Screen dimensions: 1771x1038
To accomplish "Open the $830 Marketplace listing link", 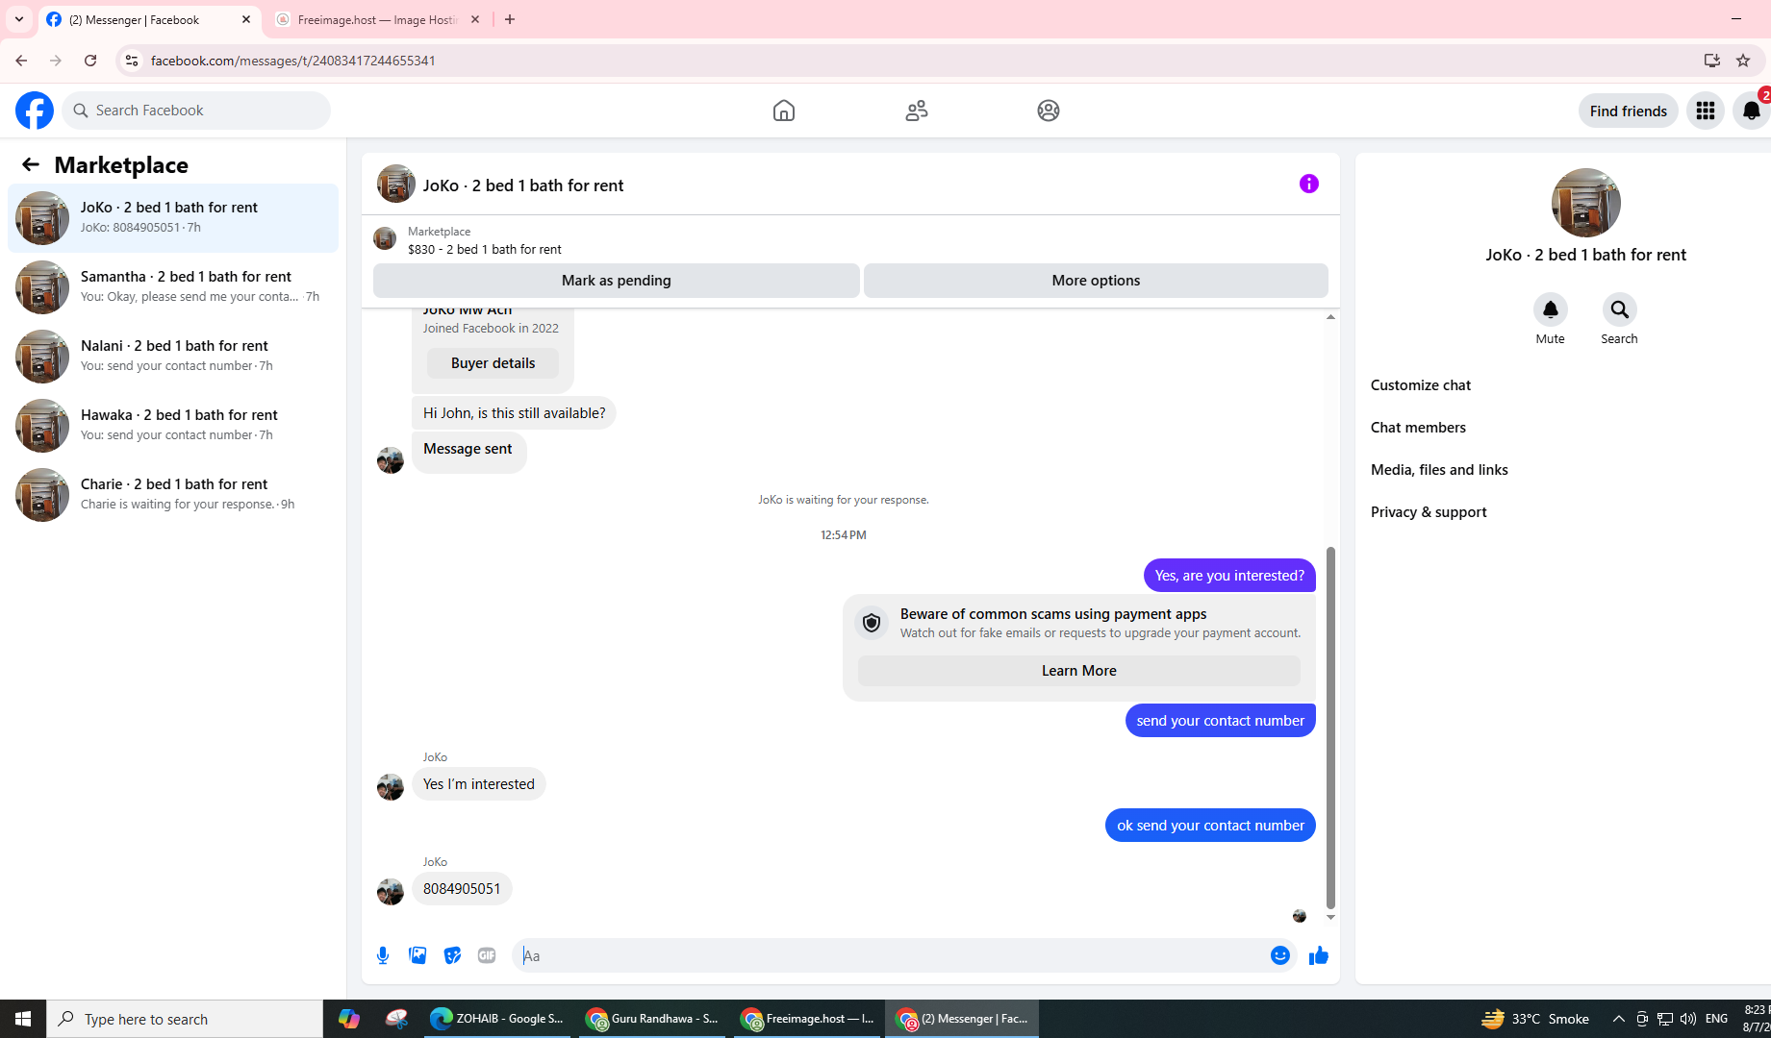I will [485, 249].
